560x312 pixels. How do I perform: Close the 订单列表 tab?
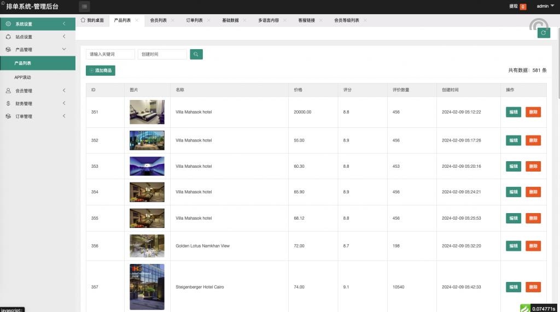point(209,20)
